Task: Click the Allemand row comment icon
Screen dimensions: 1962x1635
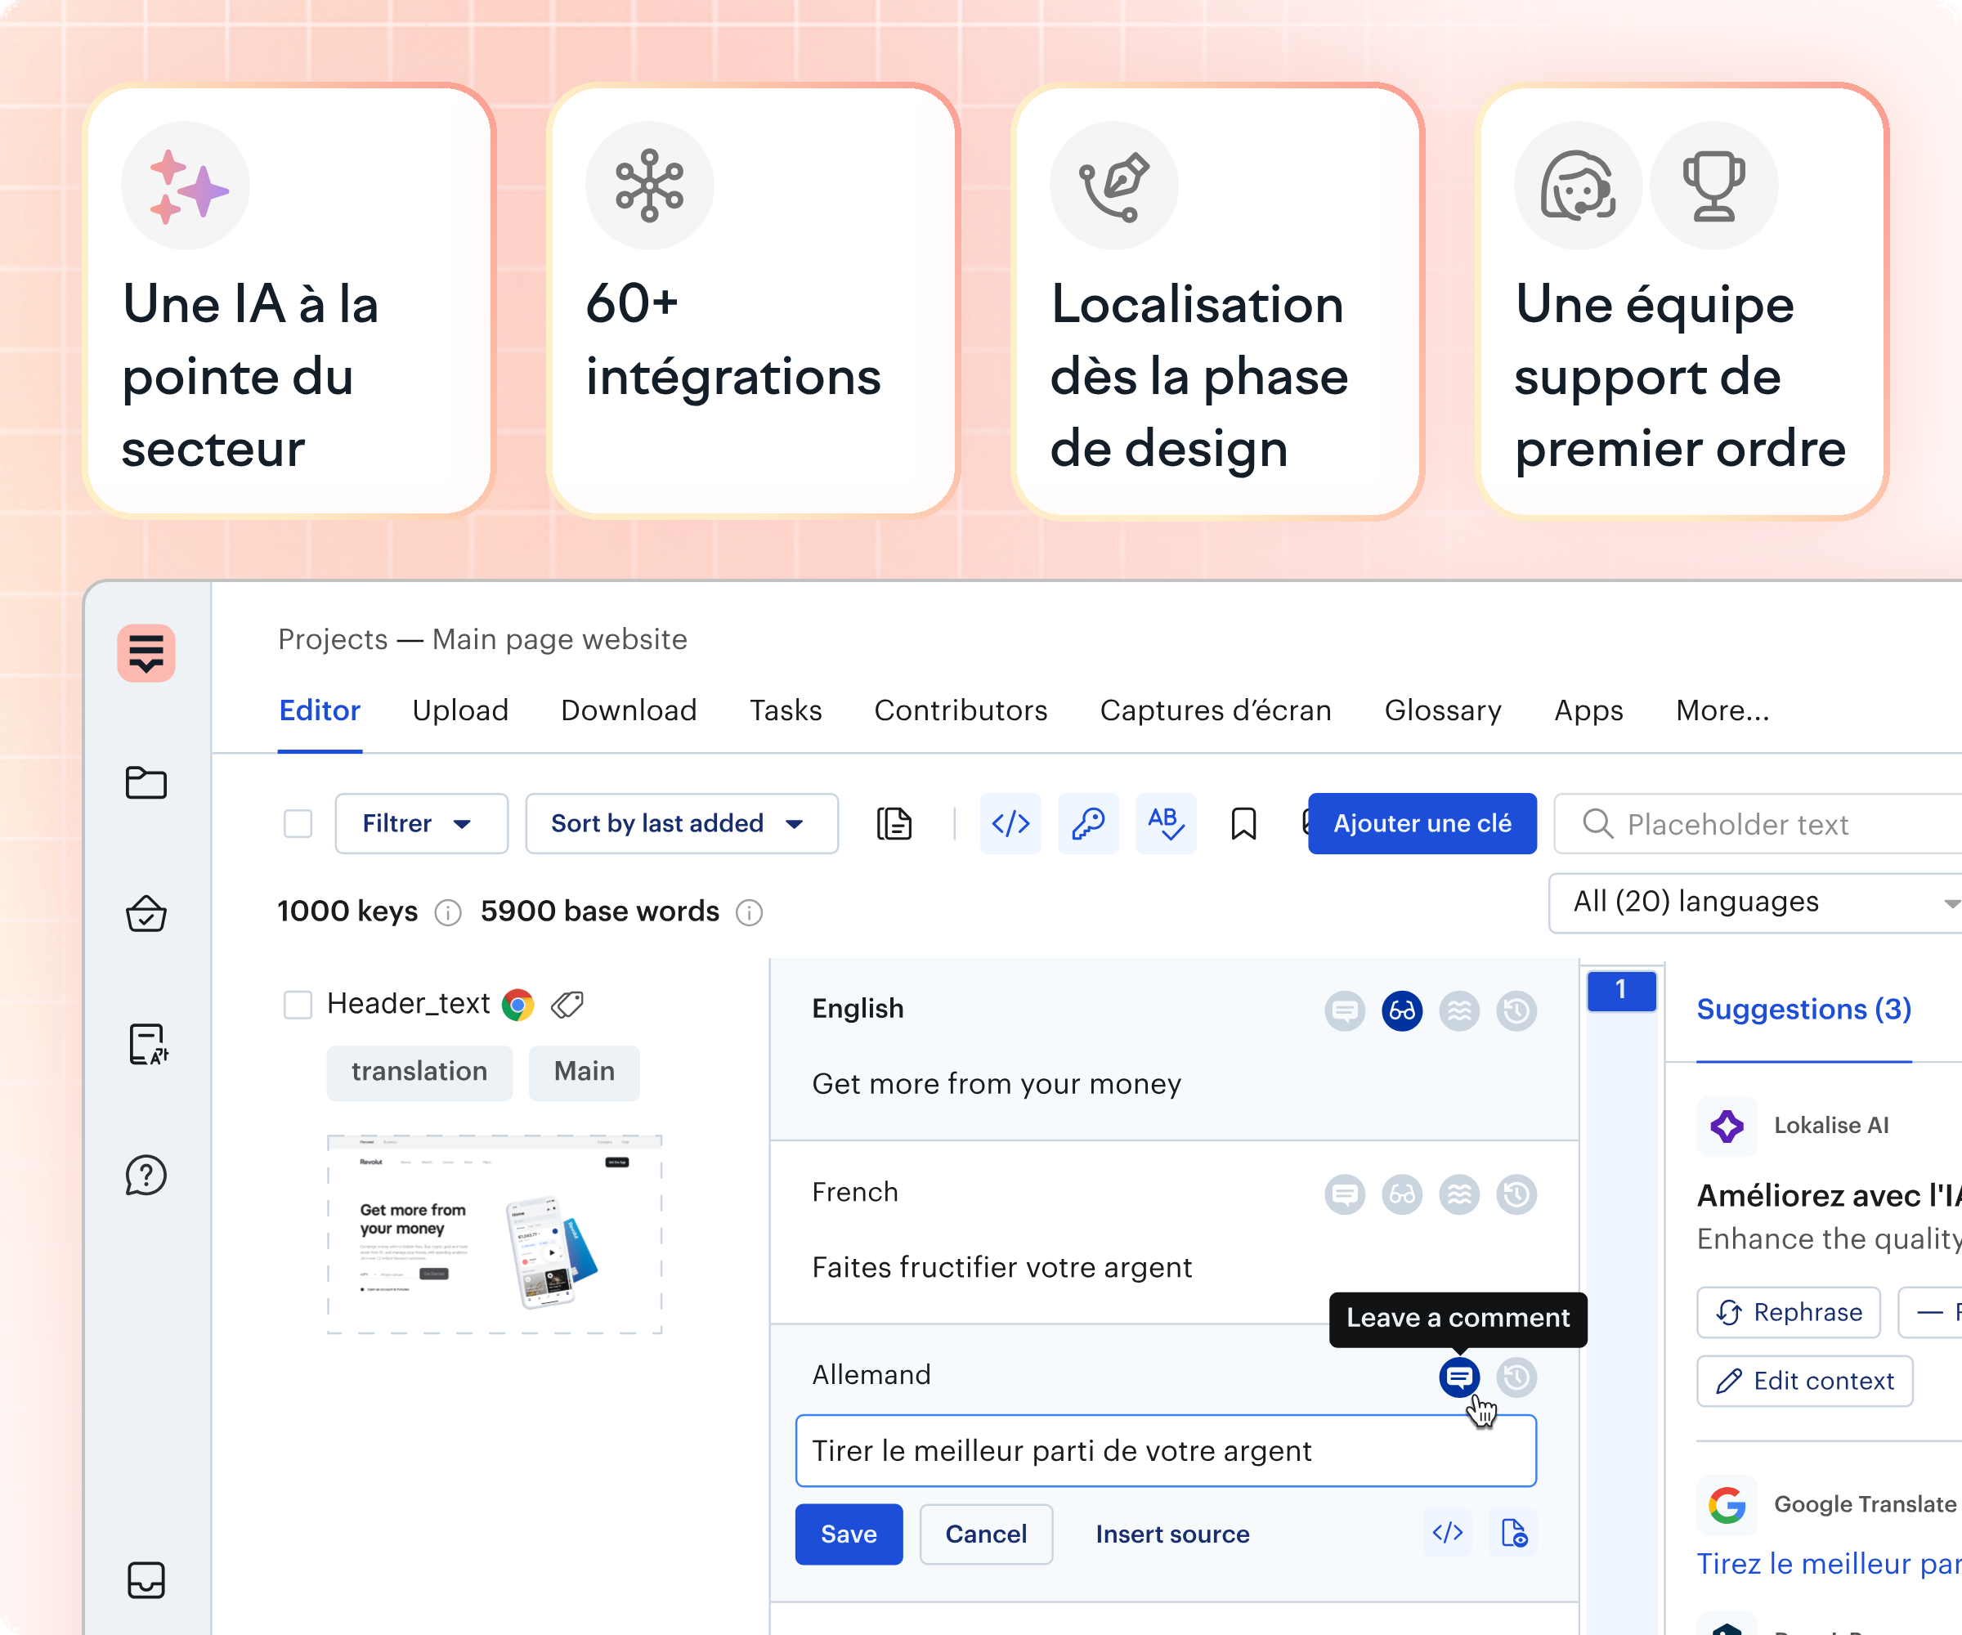Action: tap(1458, 1376)
